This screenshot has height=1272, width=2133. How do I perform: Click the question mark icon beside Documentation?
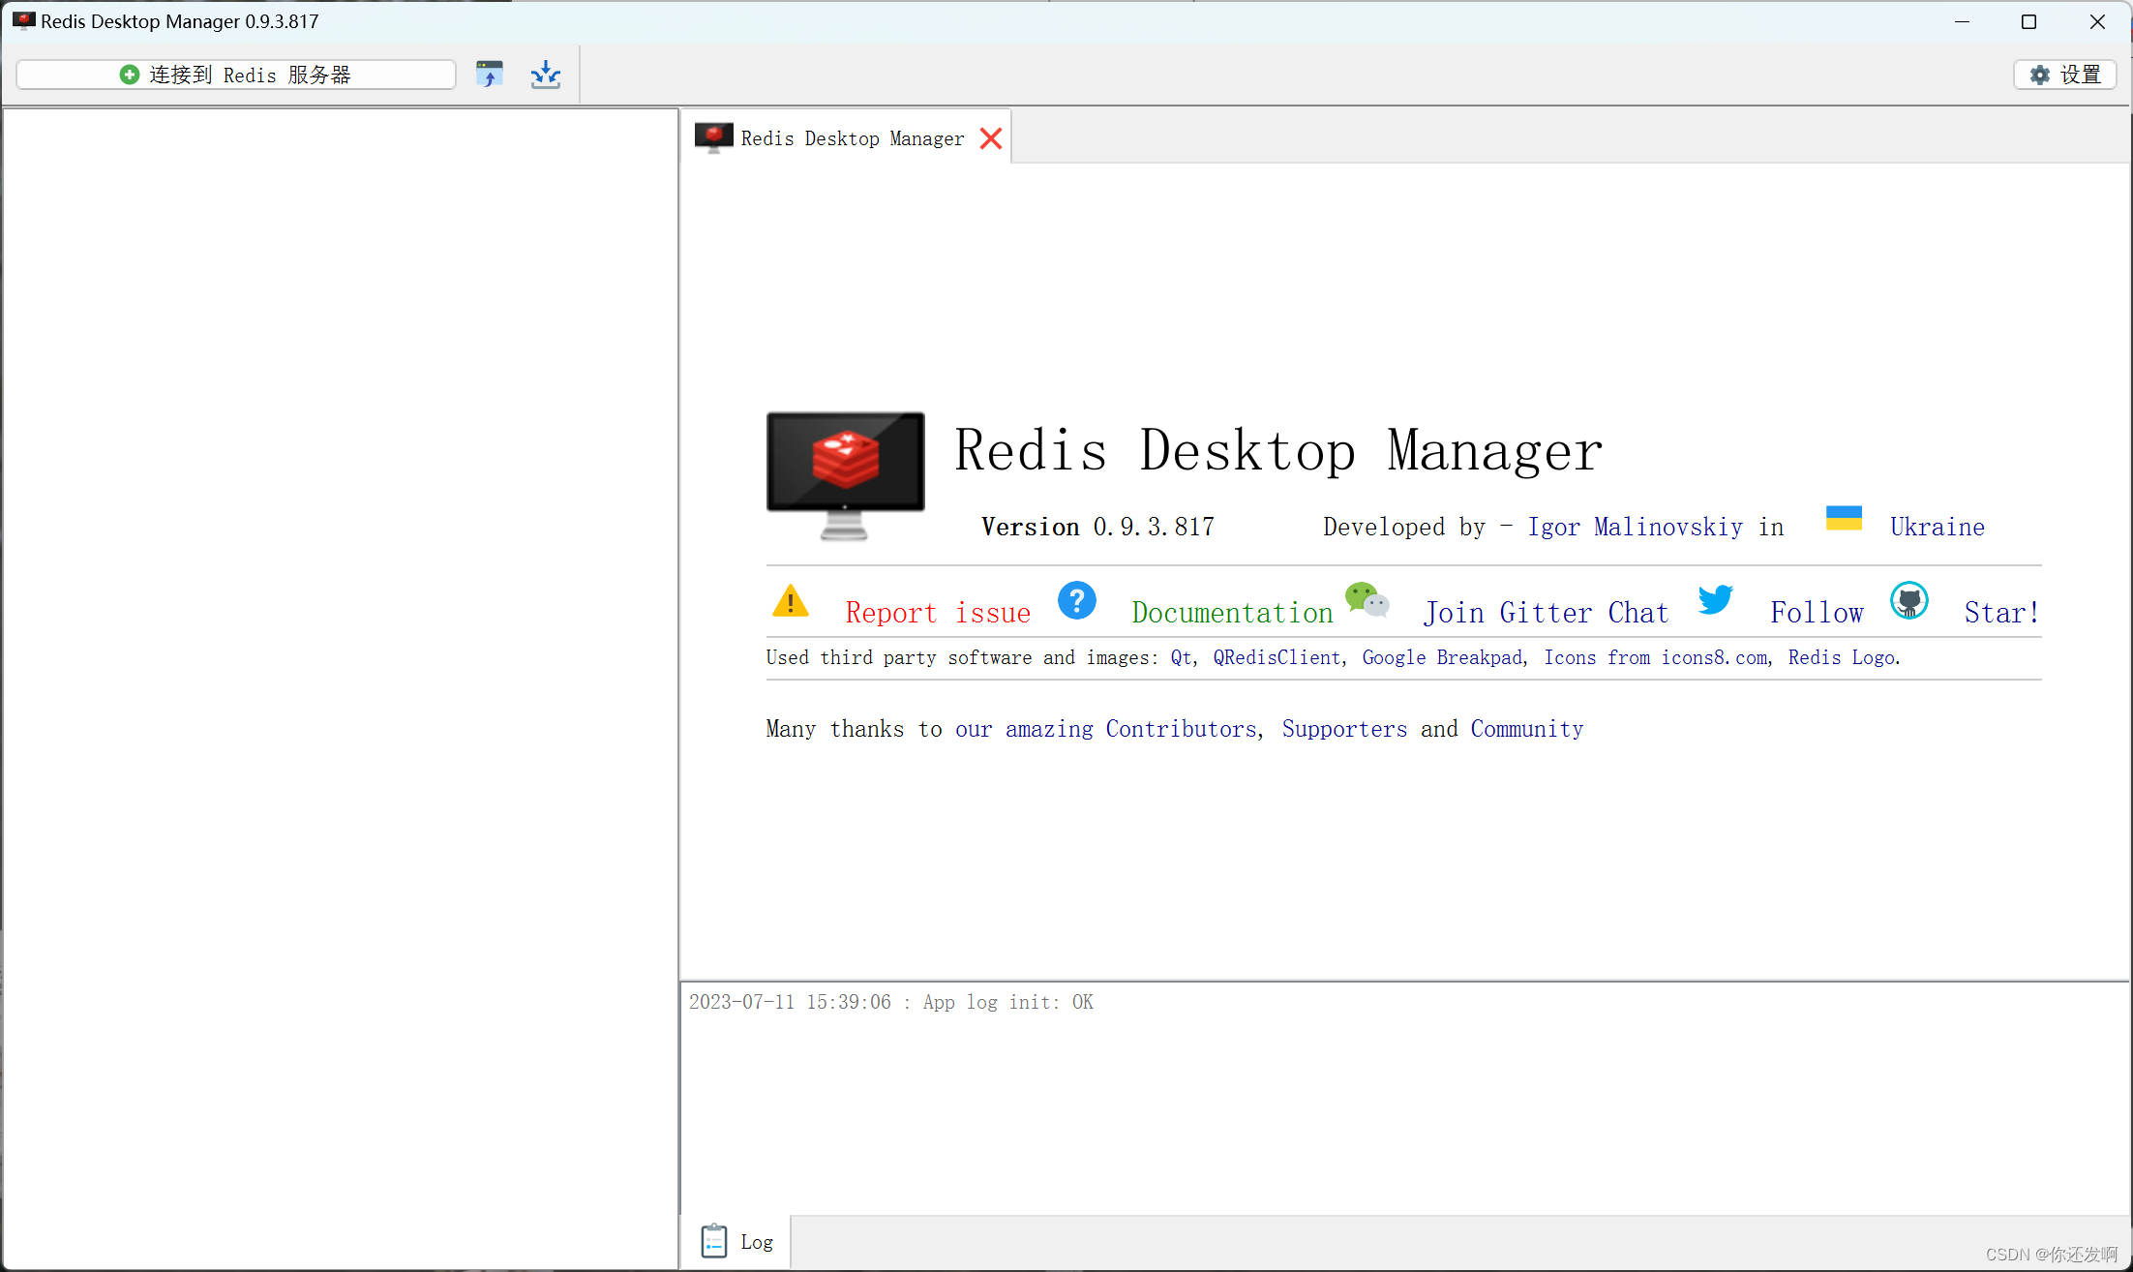(1077, 600)
